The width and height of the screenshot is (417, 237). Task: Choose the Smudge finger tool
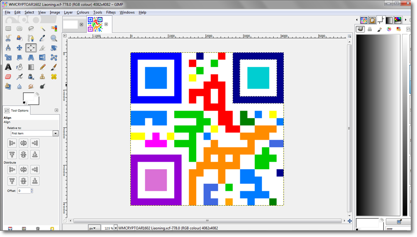pos(31,86)
